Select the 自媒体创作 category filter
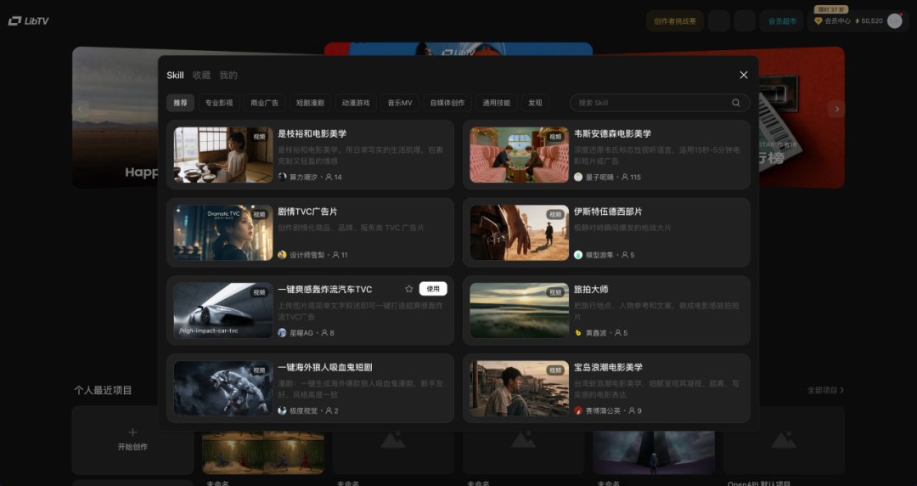The width and height of the screenshot is (917, 486). pyautogui.click(x=447, y=103)
